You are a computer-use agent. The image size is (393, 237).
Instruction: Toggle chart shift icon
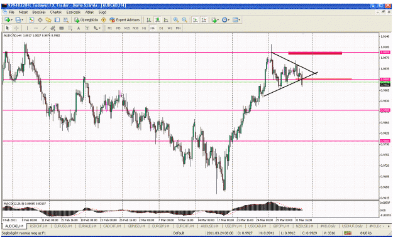point(204,20)
